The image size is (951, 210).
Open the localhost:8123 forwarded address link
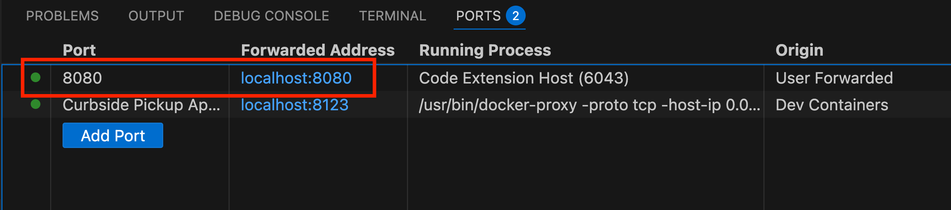point(295,105)
